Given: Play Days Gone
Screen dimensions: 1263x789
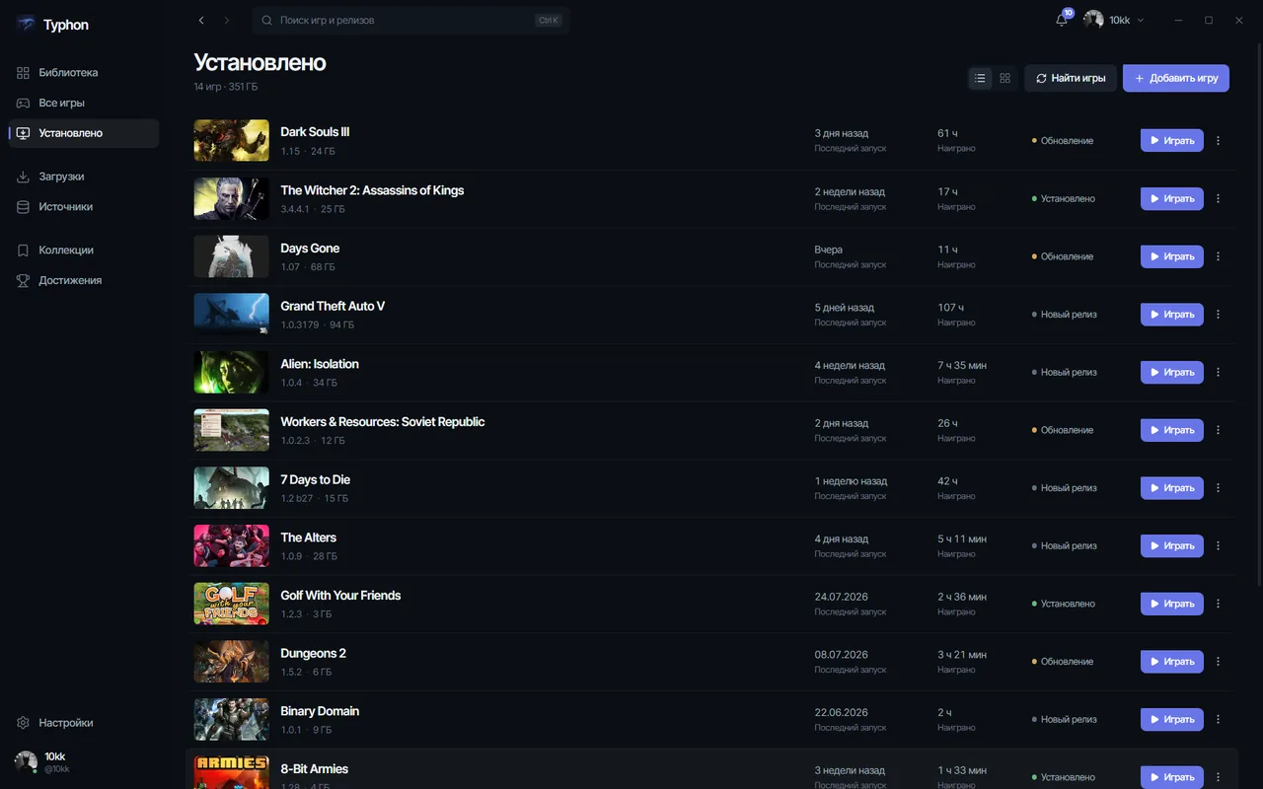Looking at the screenshot, I should (x=1172, y=256).
